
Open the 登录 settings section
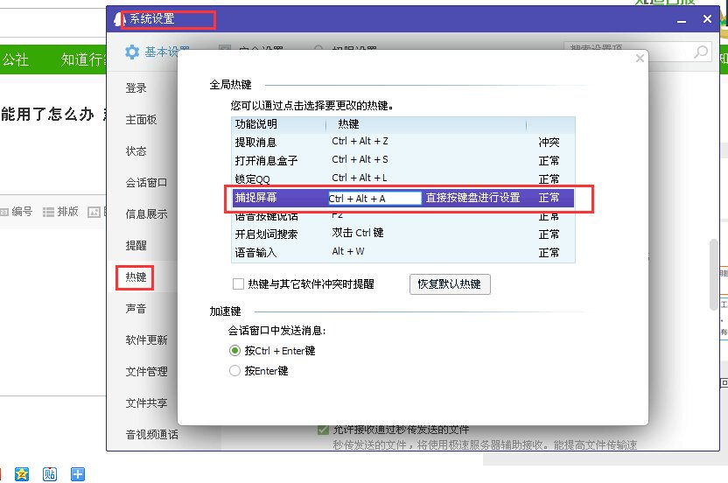pyautogui.click(x=136, y=88)
